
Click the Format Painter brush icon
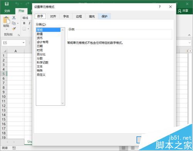tap(14, 29)
